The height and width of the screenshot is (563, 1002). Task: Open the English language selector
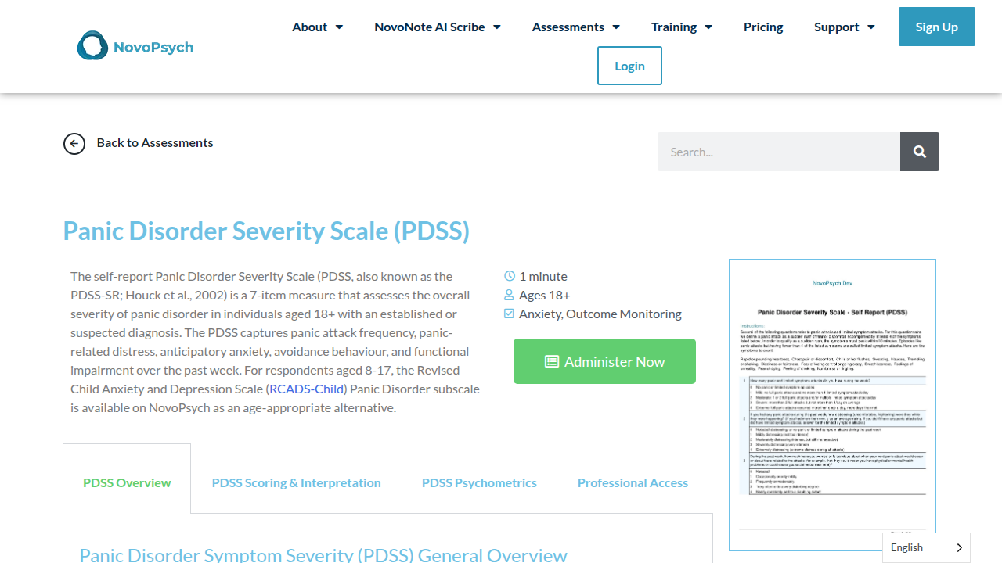(x=926, y=547)
